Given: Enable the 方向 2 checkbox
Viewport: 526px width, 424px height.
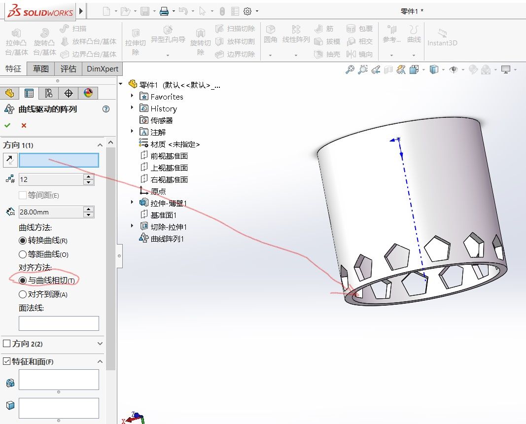Looking at the screenshot, I should tap(6, 344).
